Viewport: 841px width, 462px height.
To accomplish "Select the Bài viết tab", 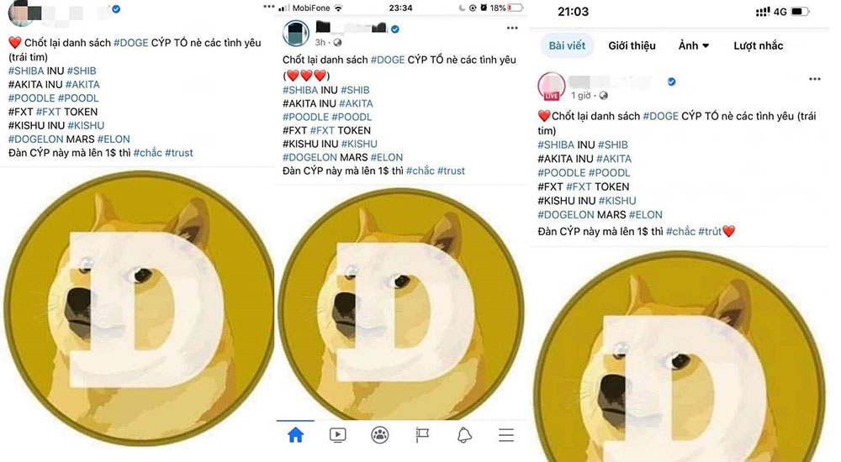I will 567,45.
